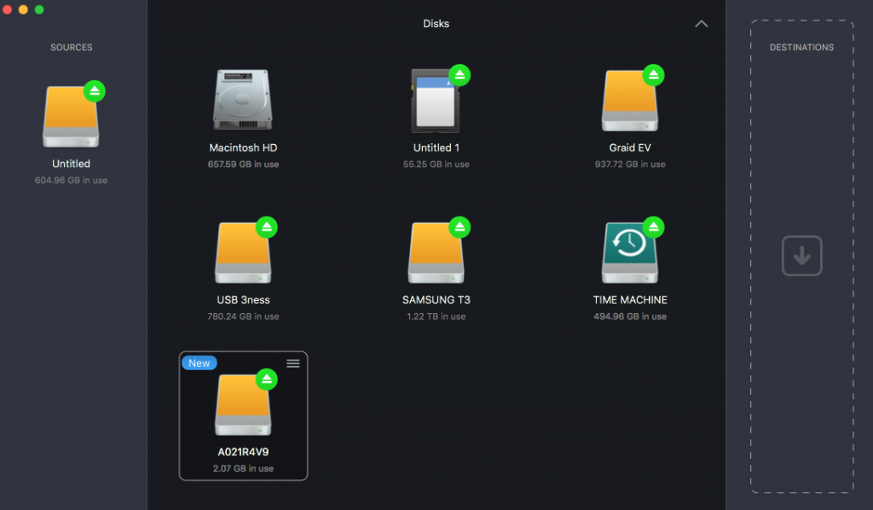
Task: Eject the Untitled source drive
Action: pyautogui.click(x=95, y=90)
